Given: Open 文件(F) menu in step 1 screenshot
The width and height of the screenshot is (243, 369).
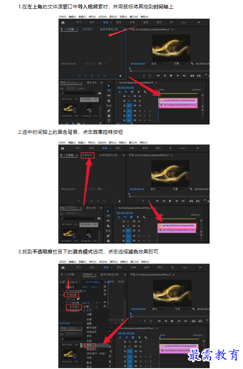Looking at the screenshot, I should (62, 17).
